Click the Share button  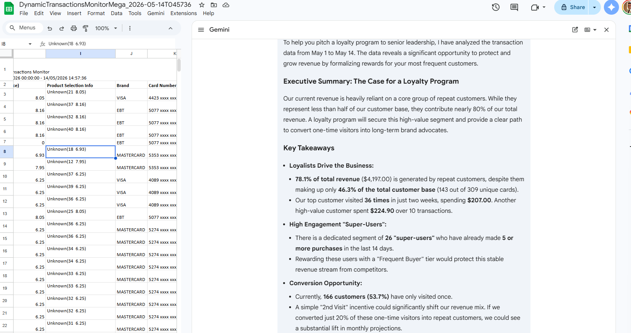coord(573,7)
